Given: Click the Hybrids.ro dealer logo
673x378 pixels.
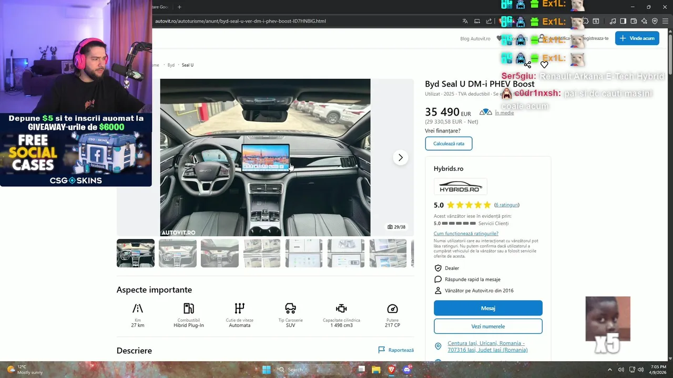Looking at the screenshot, I should 460,187.
